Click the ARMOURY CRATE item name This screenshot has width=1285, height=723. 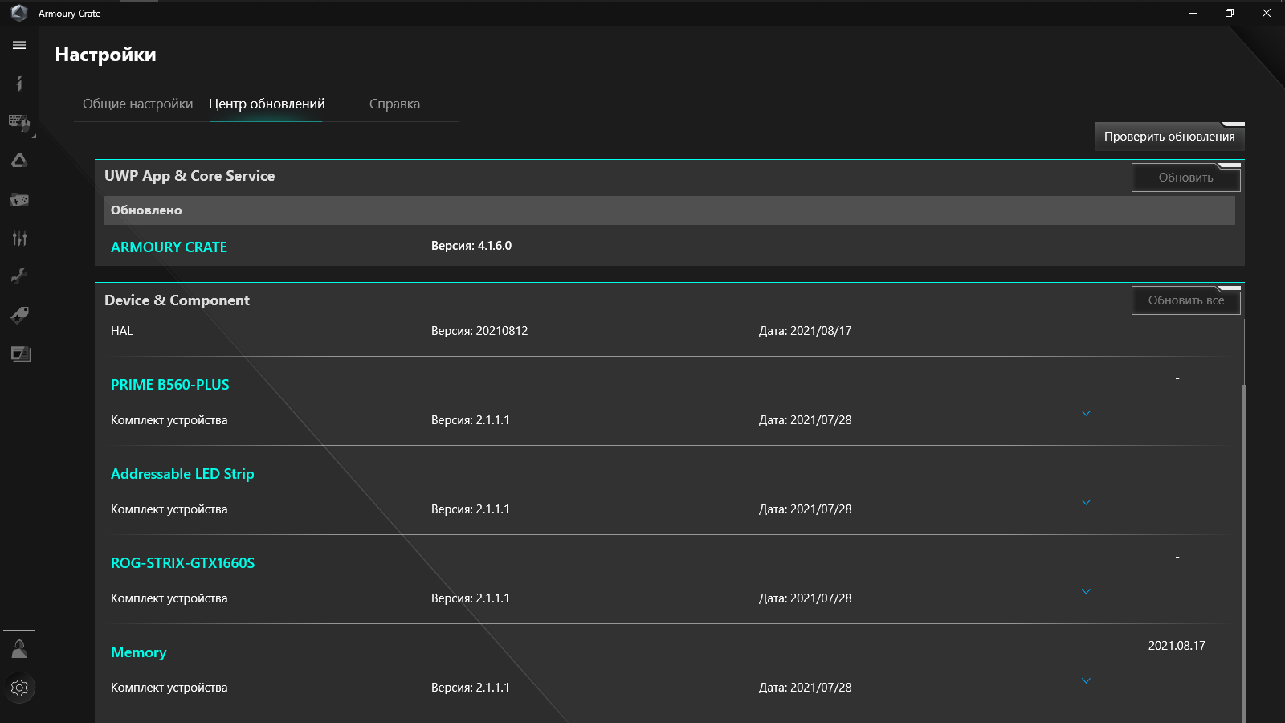[x=169, y=247]
